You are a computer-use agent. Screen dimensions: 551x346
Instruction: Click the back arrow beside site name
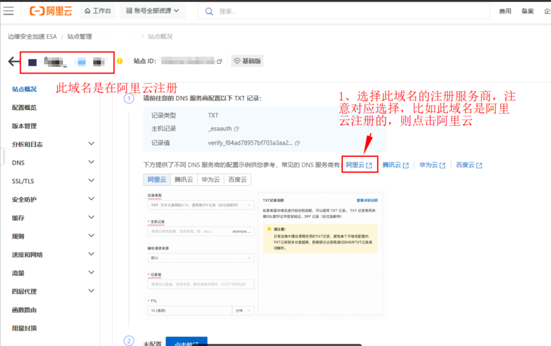14,62
